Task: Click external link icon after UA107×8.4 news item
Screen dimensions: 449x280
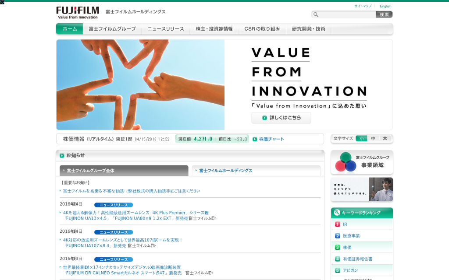Action: (x=154, y=245)
